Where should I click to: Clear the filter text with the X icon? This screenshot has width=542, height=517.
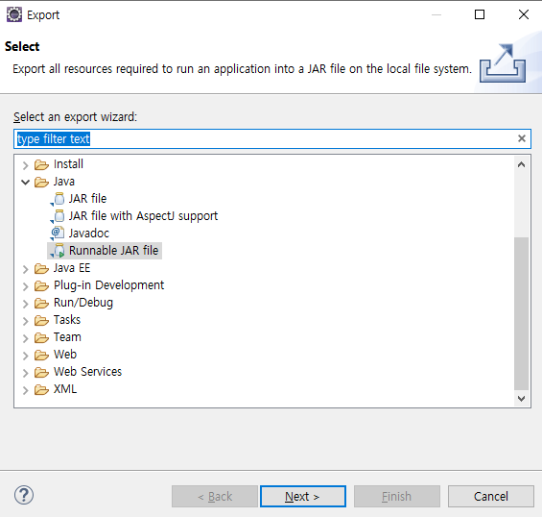point(522,138)
